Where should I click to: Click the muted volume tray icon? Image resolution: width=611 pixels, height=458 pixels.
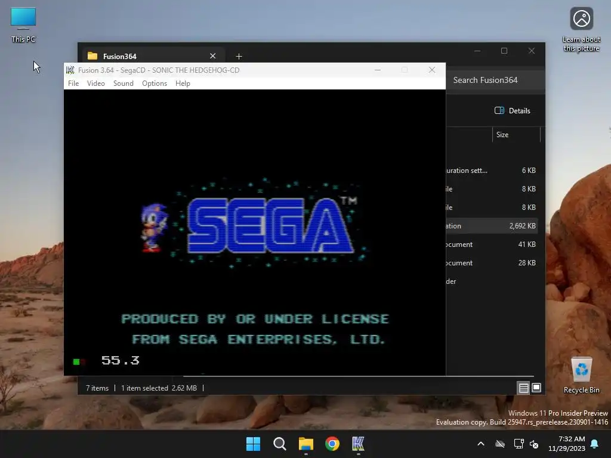coord(534,444)
